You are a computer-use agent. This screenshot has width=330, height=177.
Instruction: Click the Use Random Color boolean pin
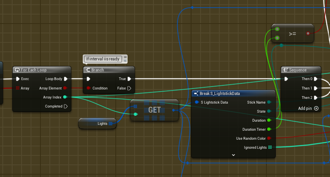pyautogui.click(x=269, y=138)
